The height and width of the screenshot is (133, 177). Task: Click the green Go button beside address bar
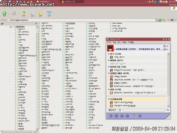(160, 20)
